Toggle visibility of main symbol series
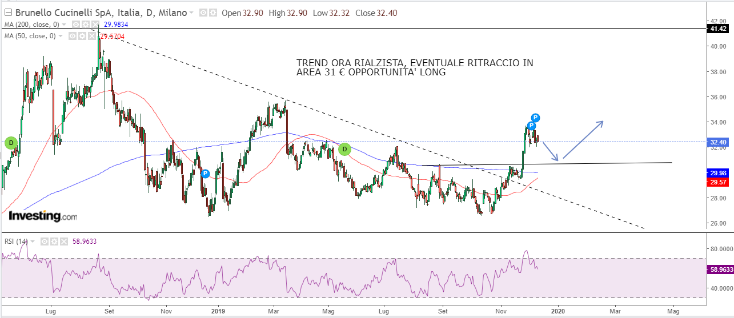The image size is (734, 318). point(203,13)
